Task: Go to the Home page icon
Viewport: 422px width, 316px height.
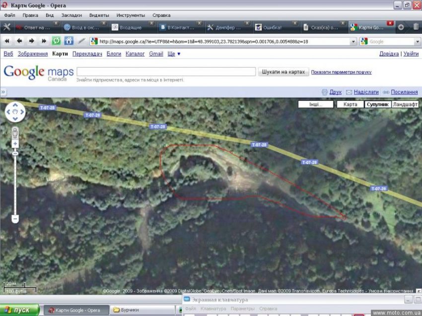Action: coord(69,41)
